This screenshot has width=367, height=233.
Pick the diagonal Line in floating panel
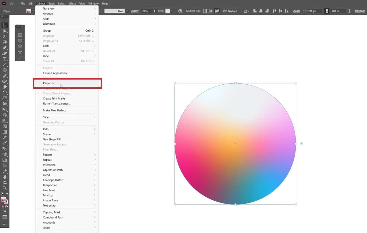(x=20, y=58)
